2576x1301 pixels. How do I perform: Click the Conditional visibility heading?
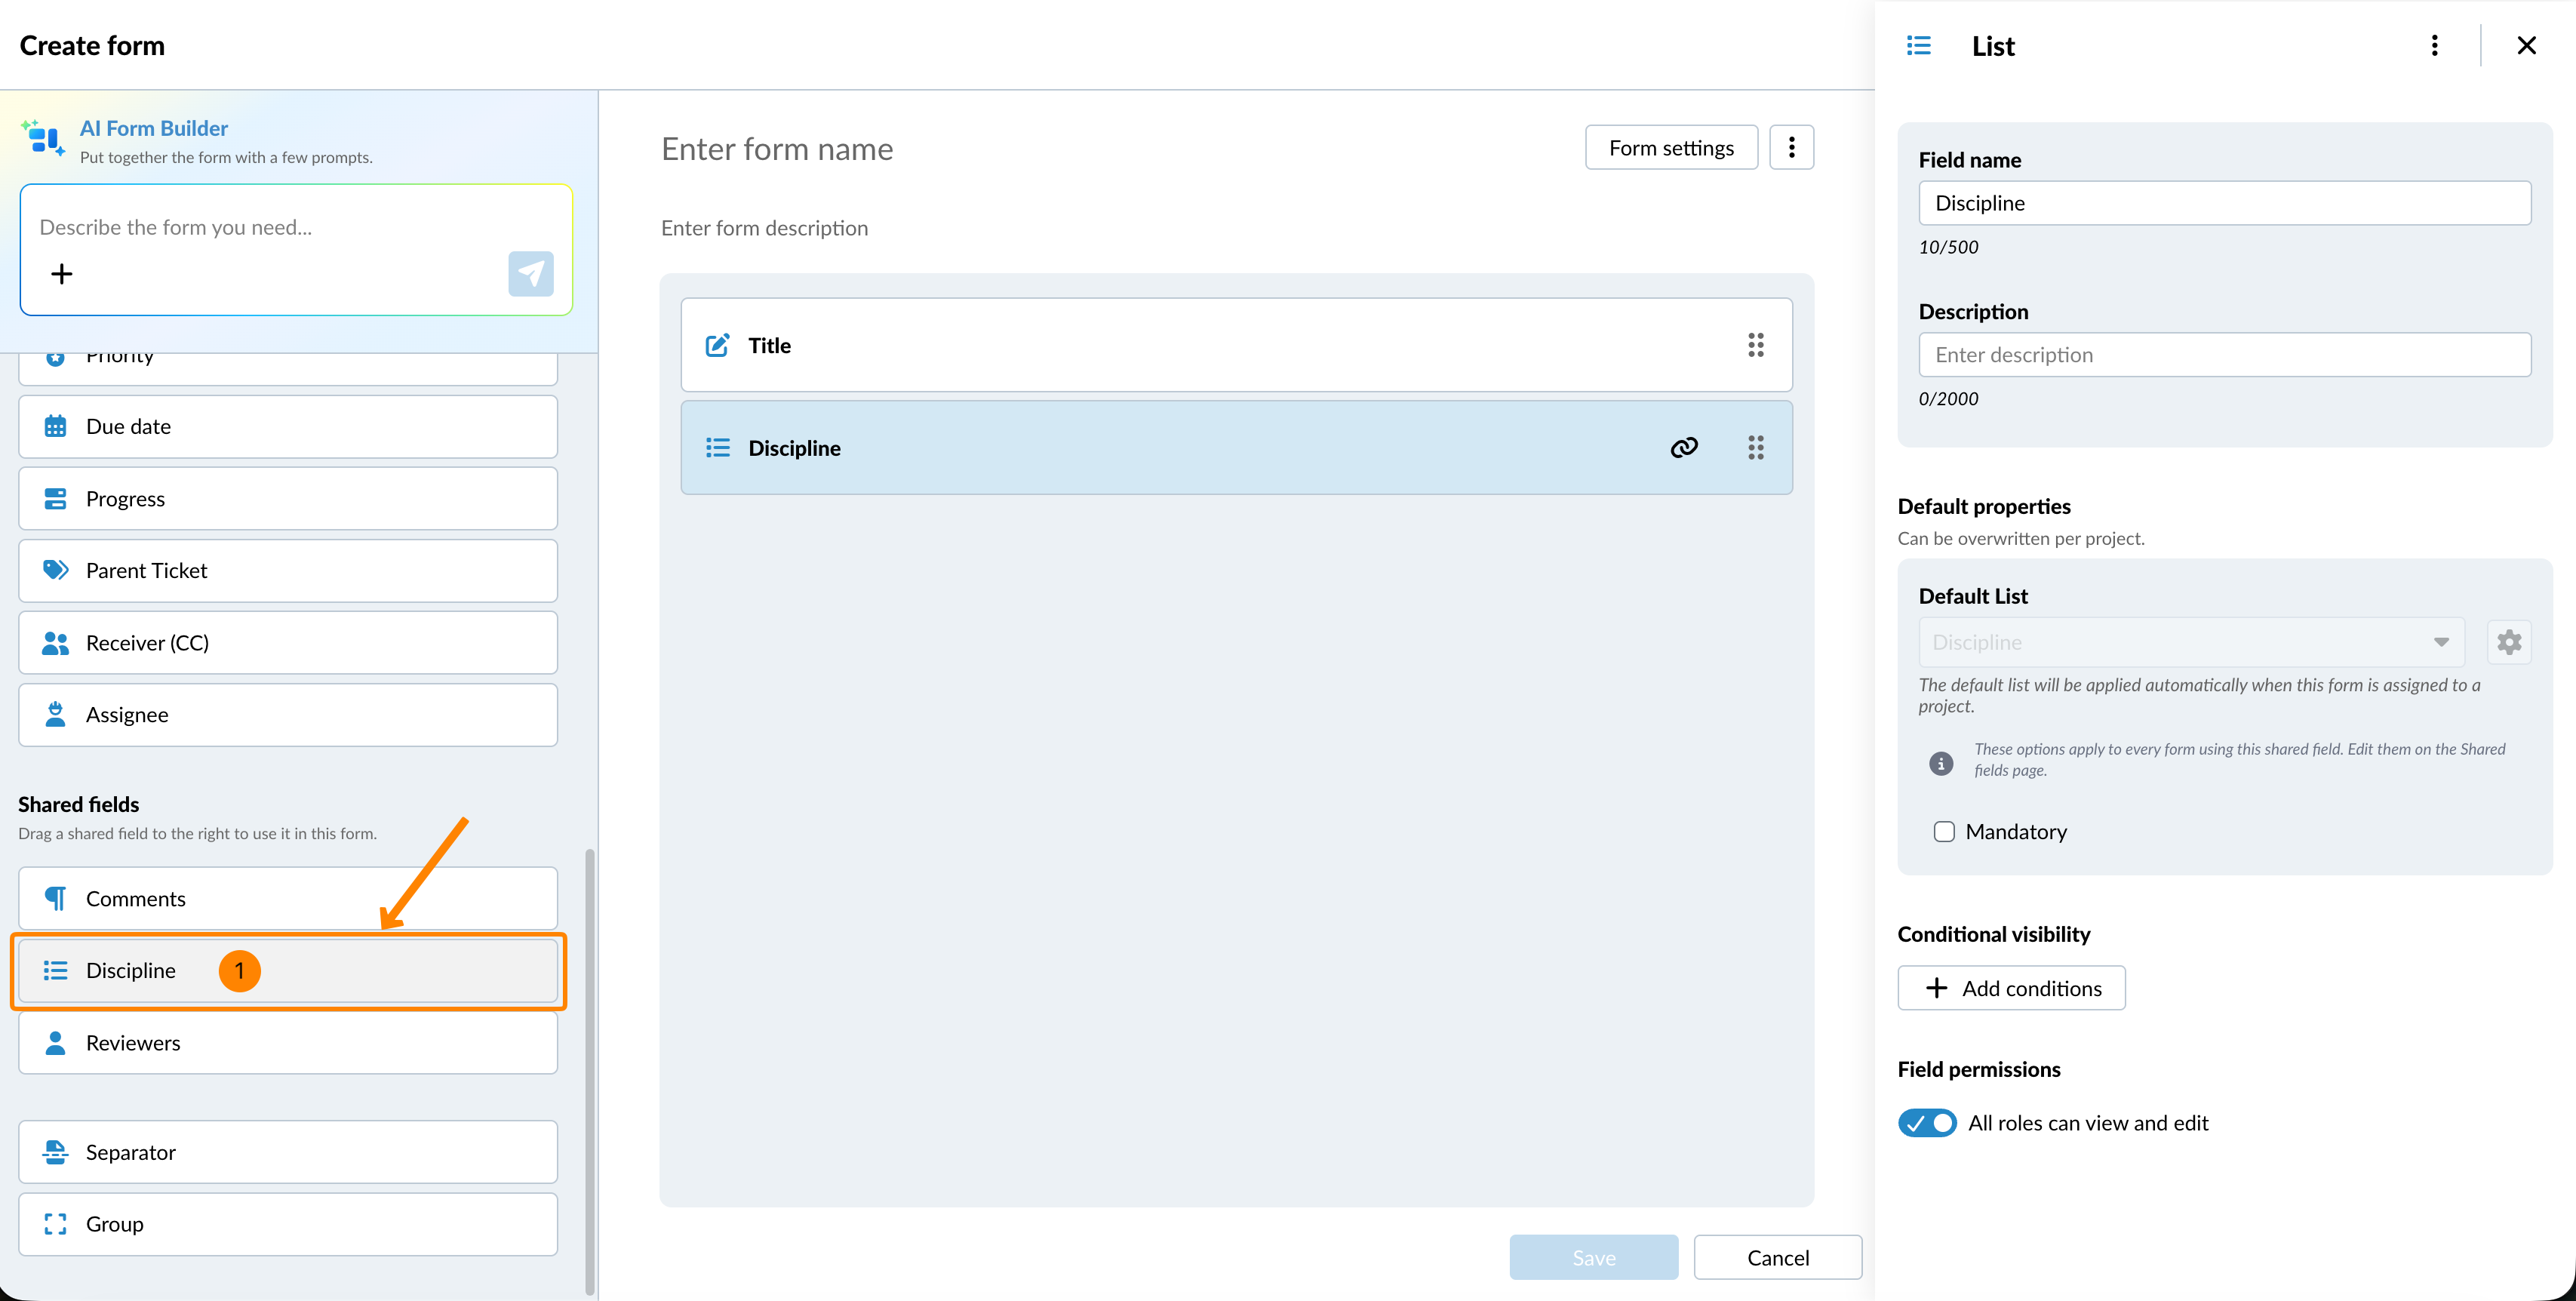(1994, 935)
